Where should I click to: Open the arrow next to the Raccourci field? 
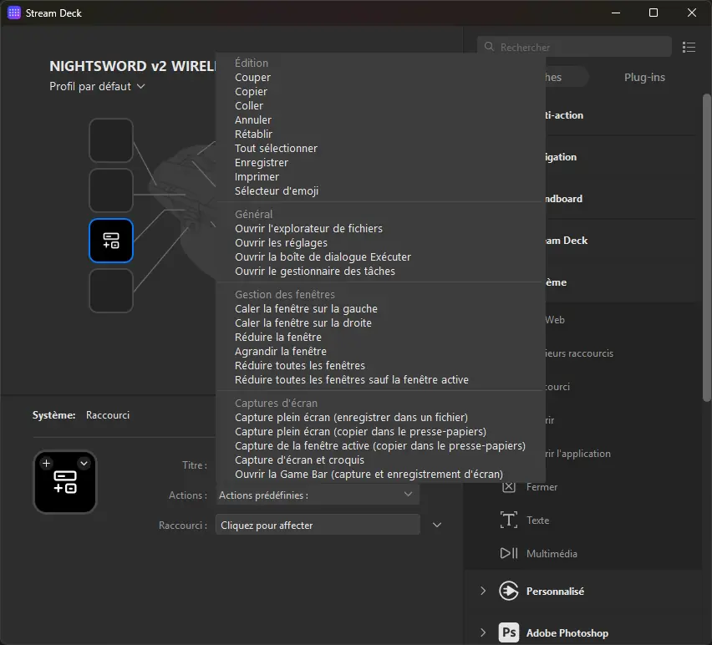coord(437,525)
